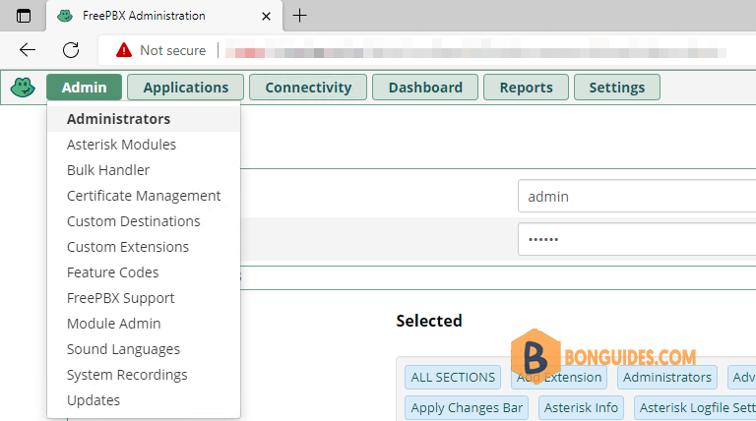The height and width of the screenshot is (421, 756).
Task: Click the username field containing admin
Action: pyautogui.click(x=637, y=196)
